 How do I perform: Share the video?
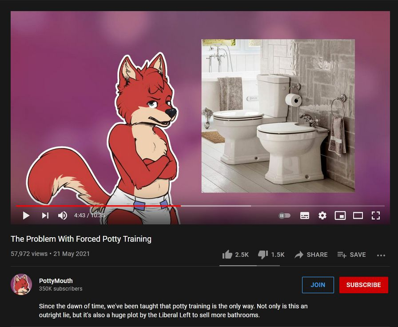pos(311,255)
